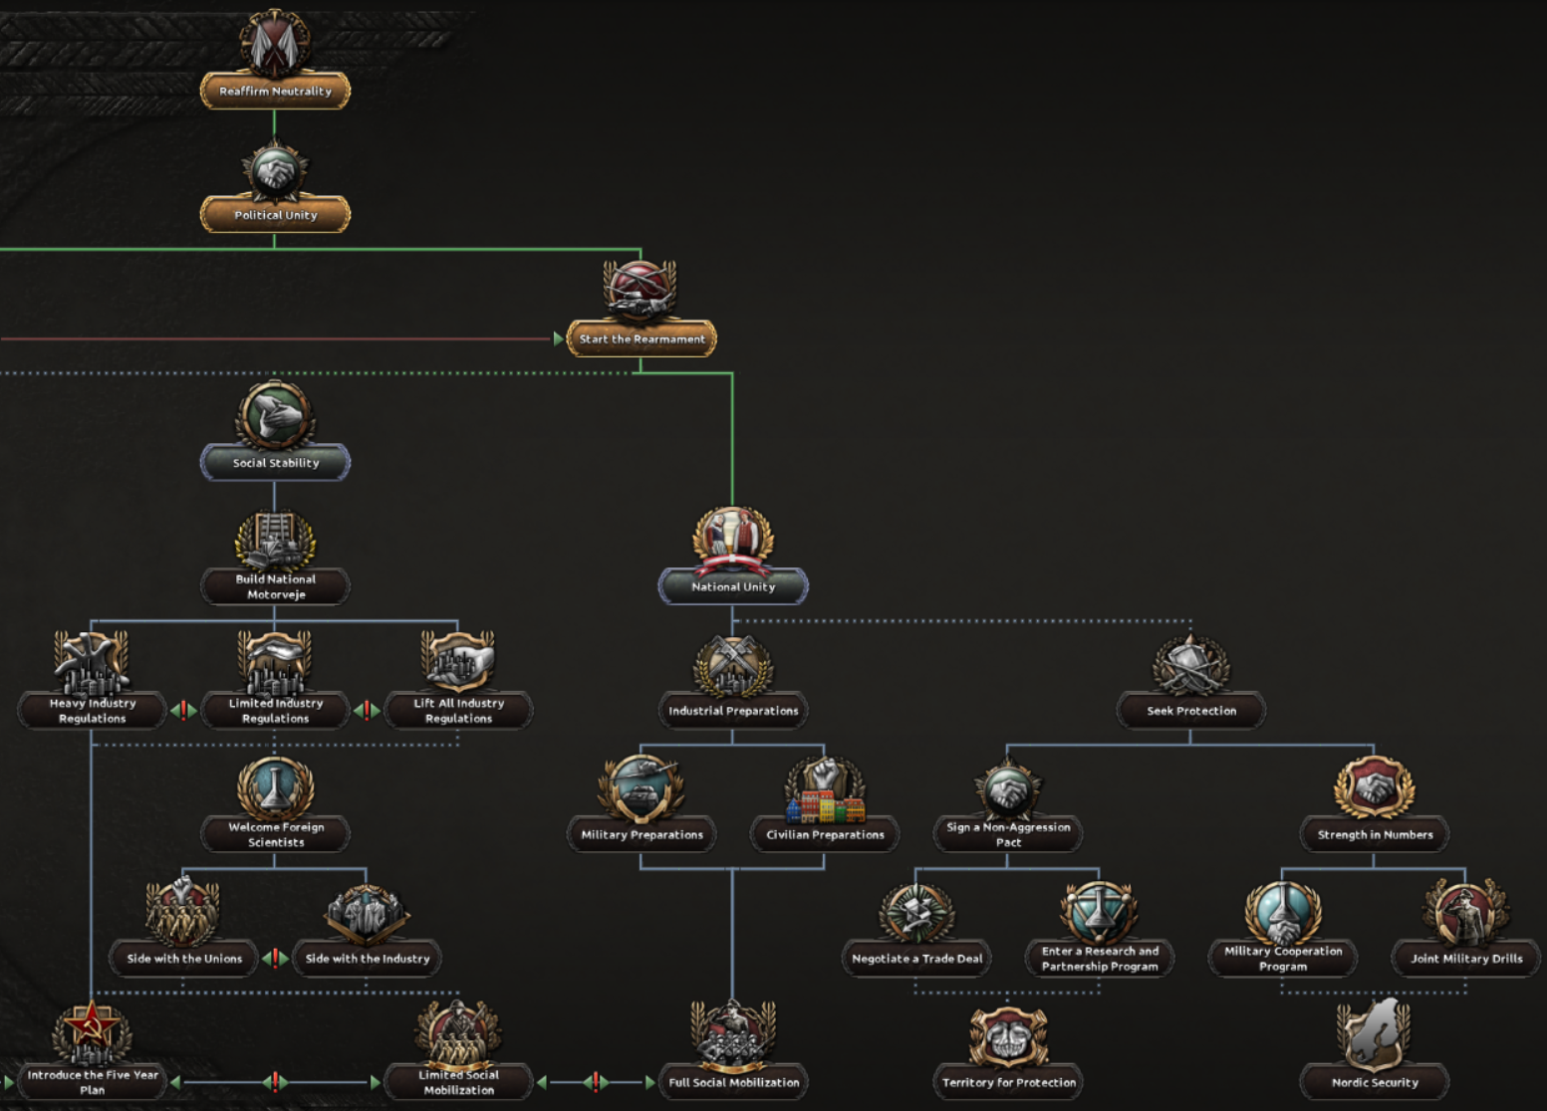1547x1111 pixels.
Task: Click exclusivity marker between Unions and Industry
Action: pyautogui.click(x=275, y=959)
